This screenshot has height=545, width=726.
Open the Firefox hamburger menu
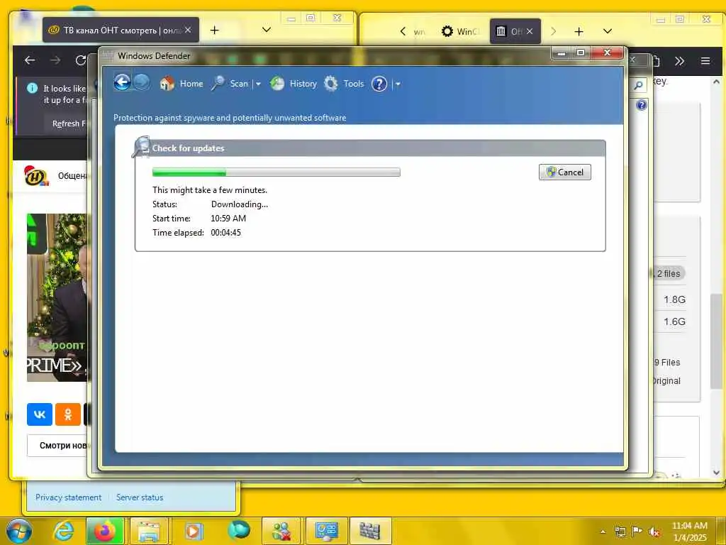(x=705, y=61)
